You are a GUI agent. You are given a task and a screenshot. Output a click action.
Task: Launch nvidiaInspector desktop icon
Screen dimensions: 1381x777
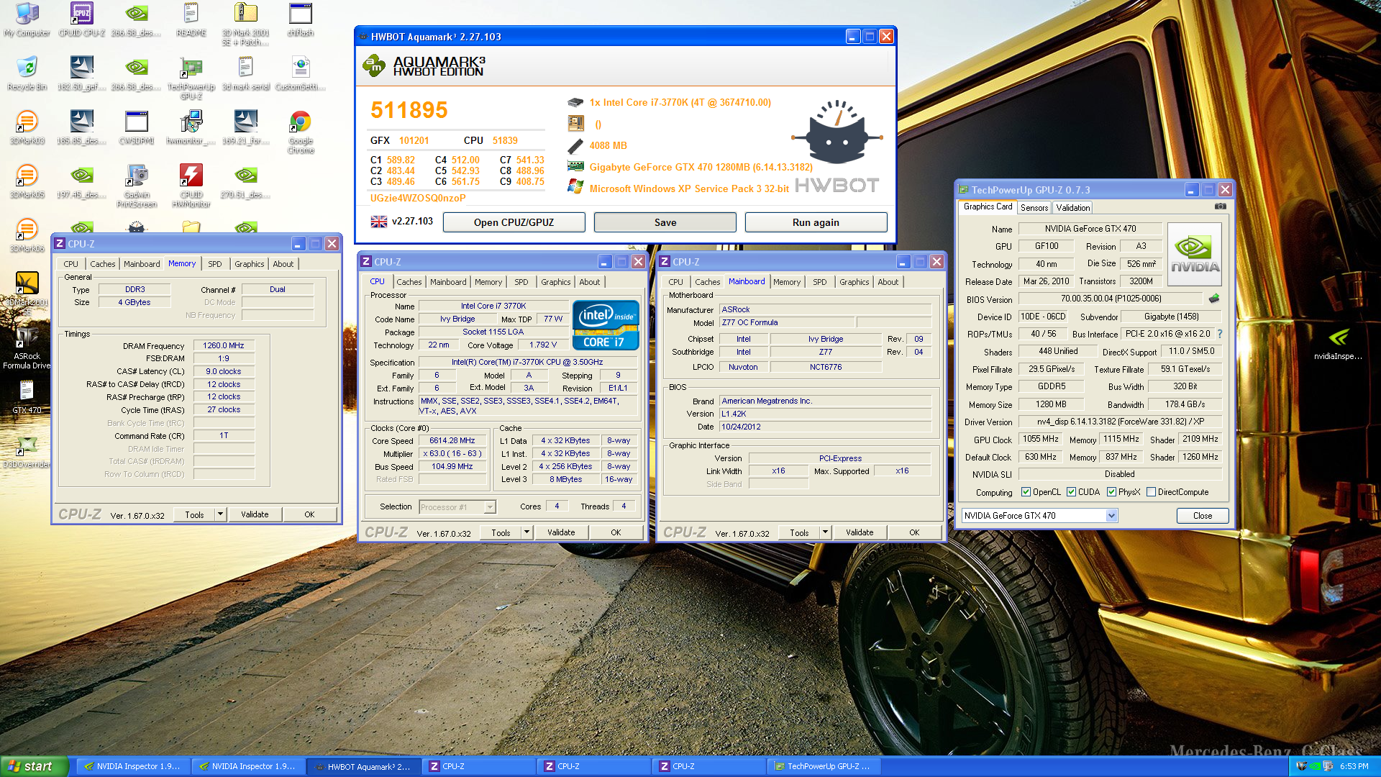click(x=1338, y=343)
